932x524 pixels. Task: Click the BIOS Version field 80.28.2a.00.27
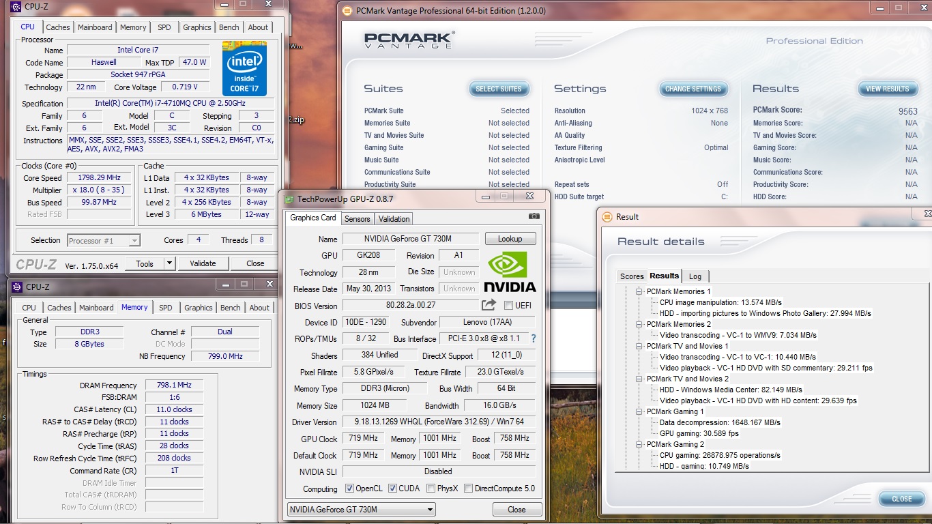[x=411, y=305]
